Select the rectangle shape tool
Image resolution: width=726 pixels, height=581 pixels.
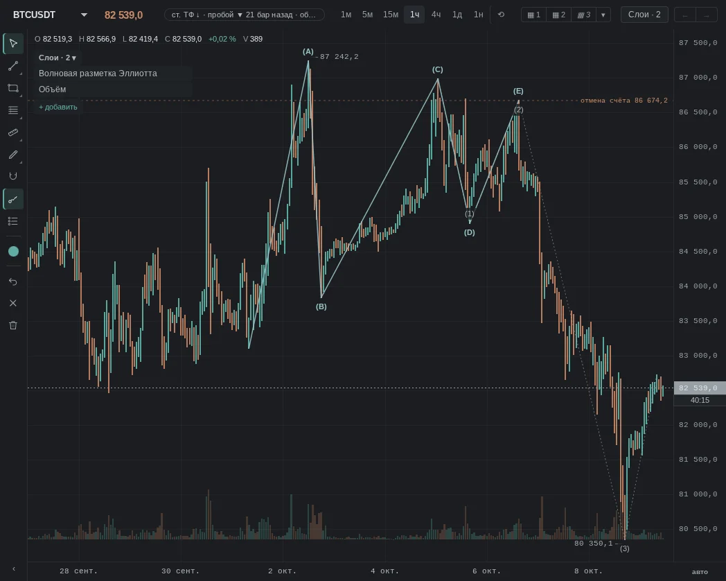click(x=13, y=88)
